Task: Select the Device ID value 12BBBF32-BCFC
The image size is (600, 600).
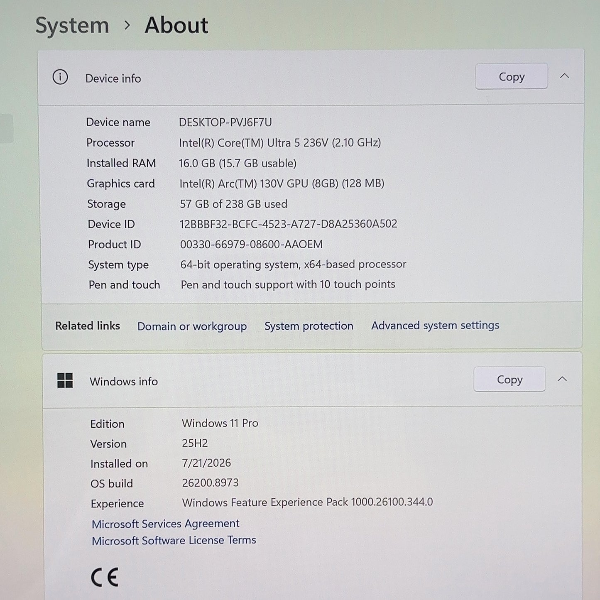Action: click(x=288, y=224)
